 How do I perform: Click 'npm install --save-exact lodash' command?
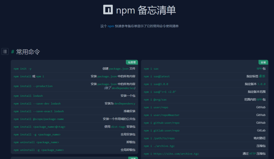coord(39,111)
